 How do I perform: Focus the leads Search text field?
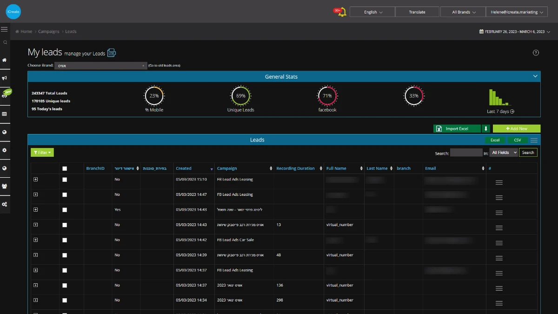pyautogui.click(x=466, y=153)
